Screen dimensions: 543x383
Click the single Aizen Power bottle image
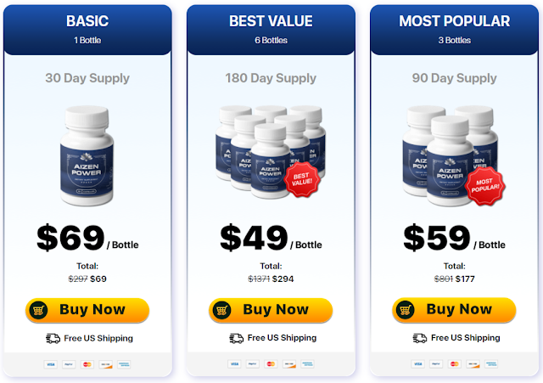(x=87, y=155)
